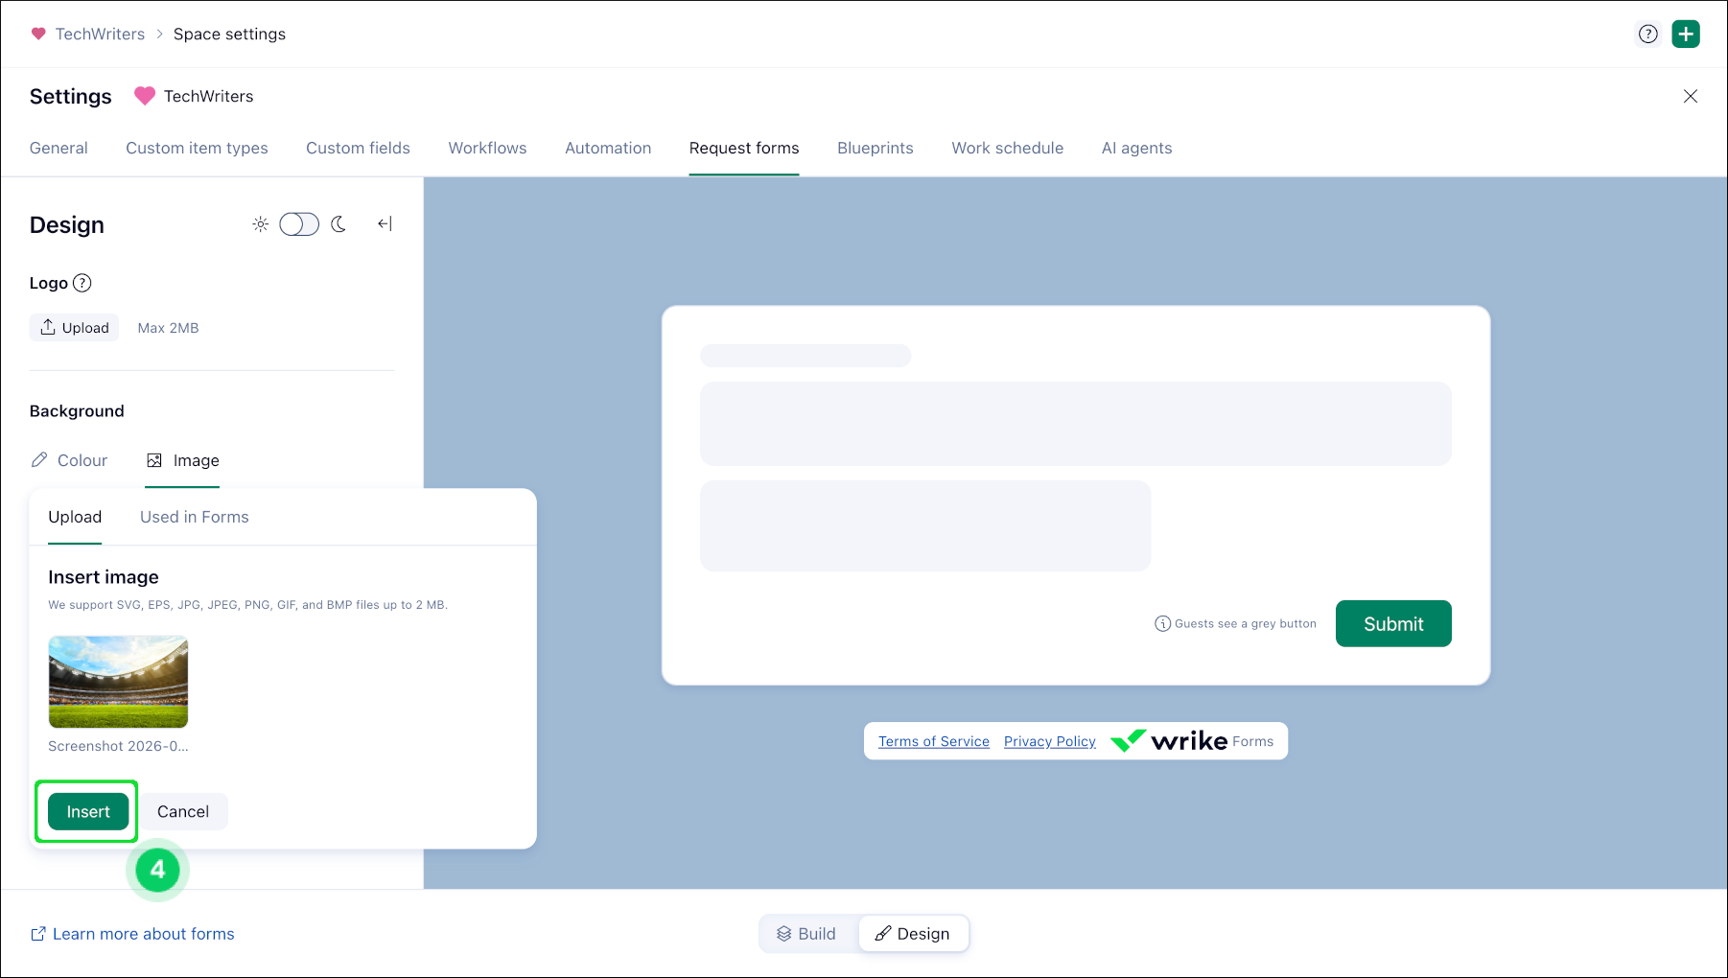Select the stadium screenshot thumbnail
The image size is (1728, 978).
(119, 682)
